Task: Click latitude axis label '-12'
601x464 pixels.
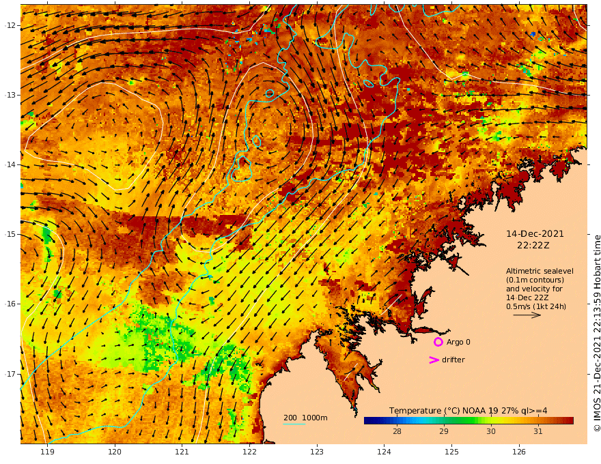Action: (10, 25)
